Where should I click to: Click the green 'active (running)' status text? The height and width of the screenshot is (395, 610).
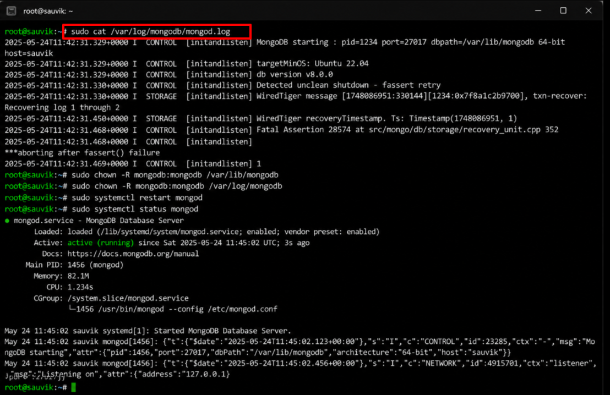pyautogui.click(x=100, y=243)
